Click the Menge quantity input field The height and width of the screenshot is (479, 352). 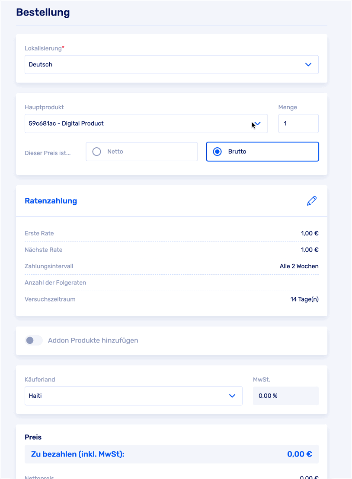pyautogui.click(x=298, y=124)
